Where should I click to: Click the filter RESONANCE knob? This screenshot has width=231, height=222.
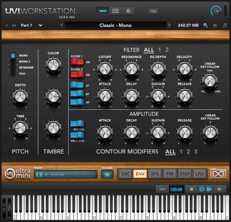(x=131, y=69)
